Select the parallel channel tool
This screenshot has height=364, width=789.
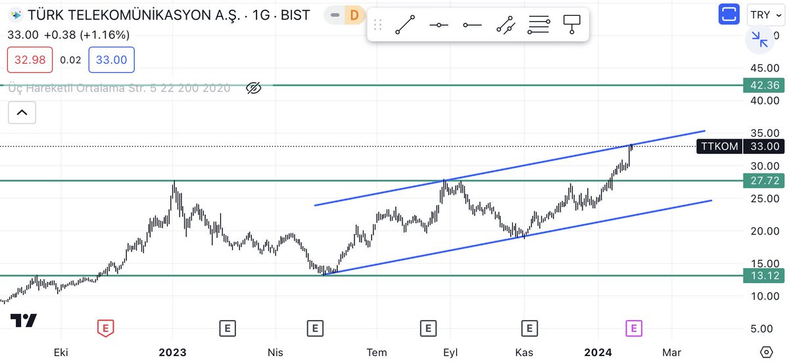[x=506, y=25]
